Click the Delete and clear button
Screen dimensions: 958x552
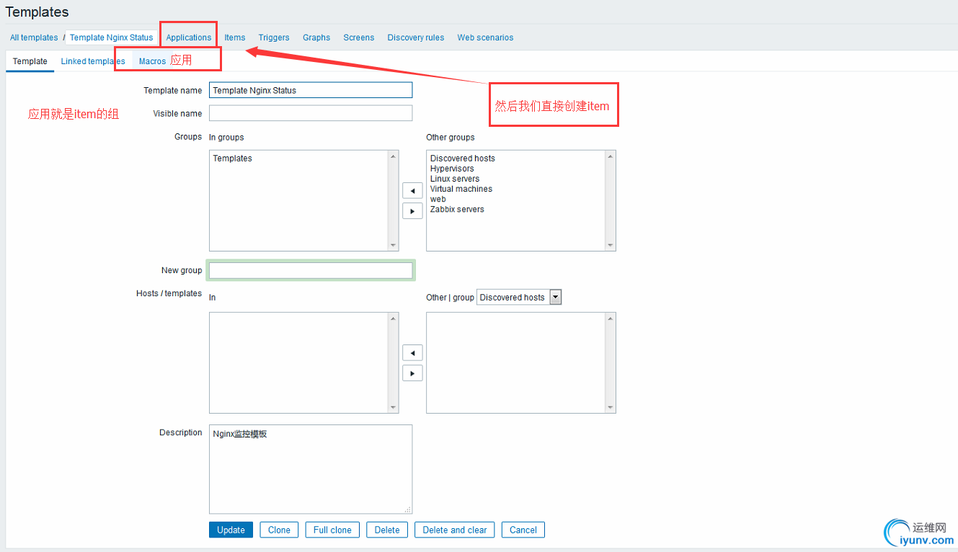tap(455, 530)
